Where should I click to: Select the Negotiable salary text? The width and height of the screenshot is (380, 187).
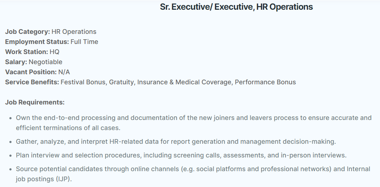click(x=45, y=62)
